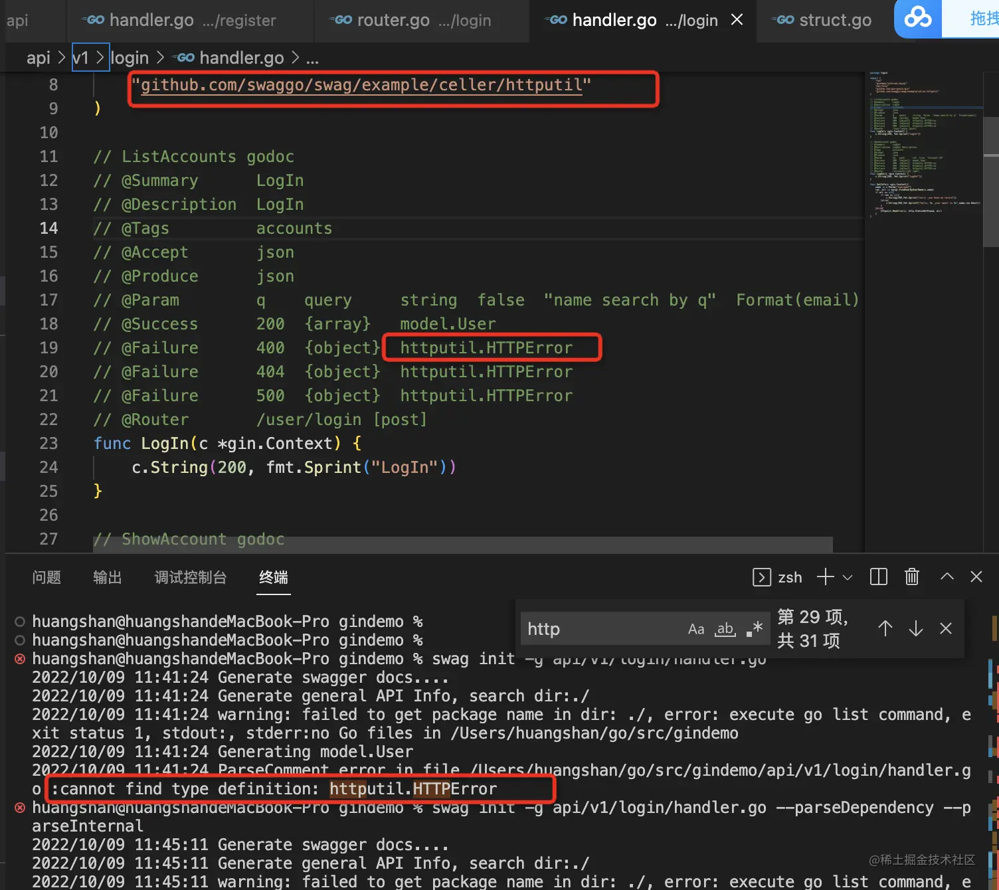This screenshot has width=999, height=890.
Task: Click the login breadcrumb folder
Action: 130,58
